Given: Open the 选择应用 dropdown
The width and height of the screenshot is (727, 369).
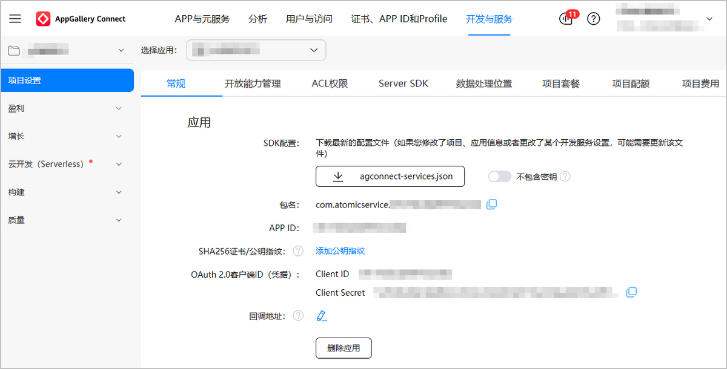Looking at the screenshot, I should pos(256,50).
